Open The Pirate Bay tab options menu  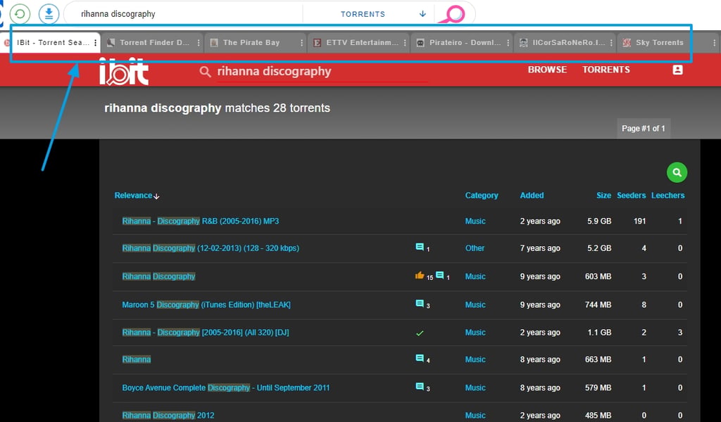click(x=301, y=43)
